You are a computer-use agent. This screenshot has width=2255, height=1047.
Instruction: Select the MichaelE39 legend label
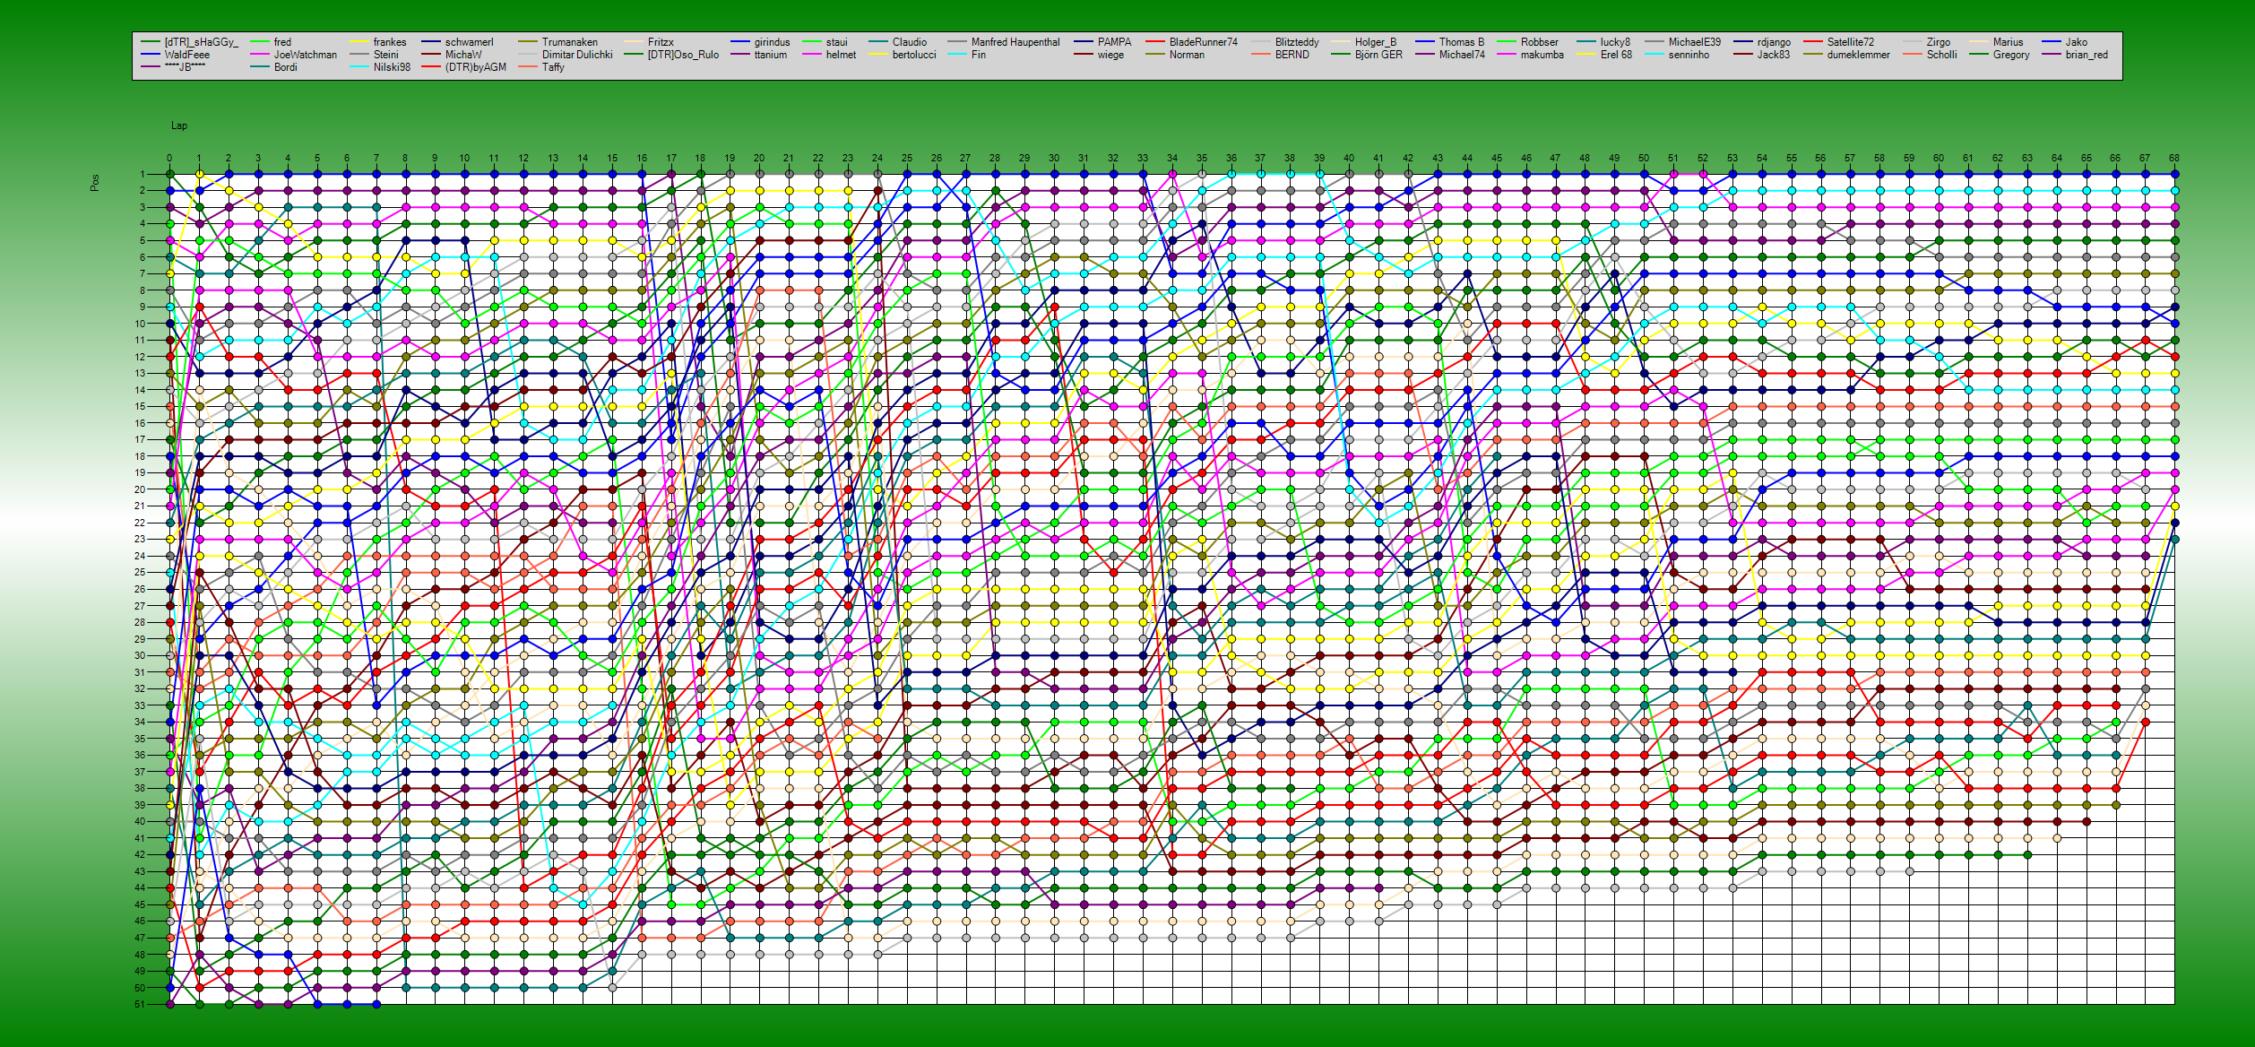pyautogui.click(x=1695, y=42)
